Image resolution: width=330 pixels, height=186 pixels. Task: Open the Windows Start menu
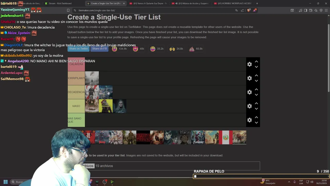click(x=5, y=182)
